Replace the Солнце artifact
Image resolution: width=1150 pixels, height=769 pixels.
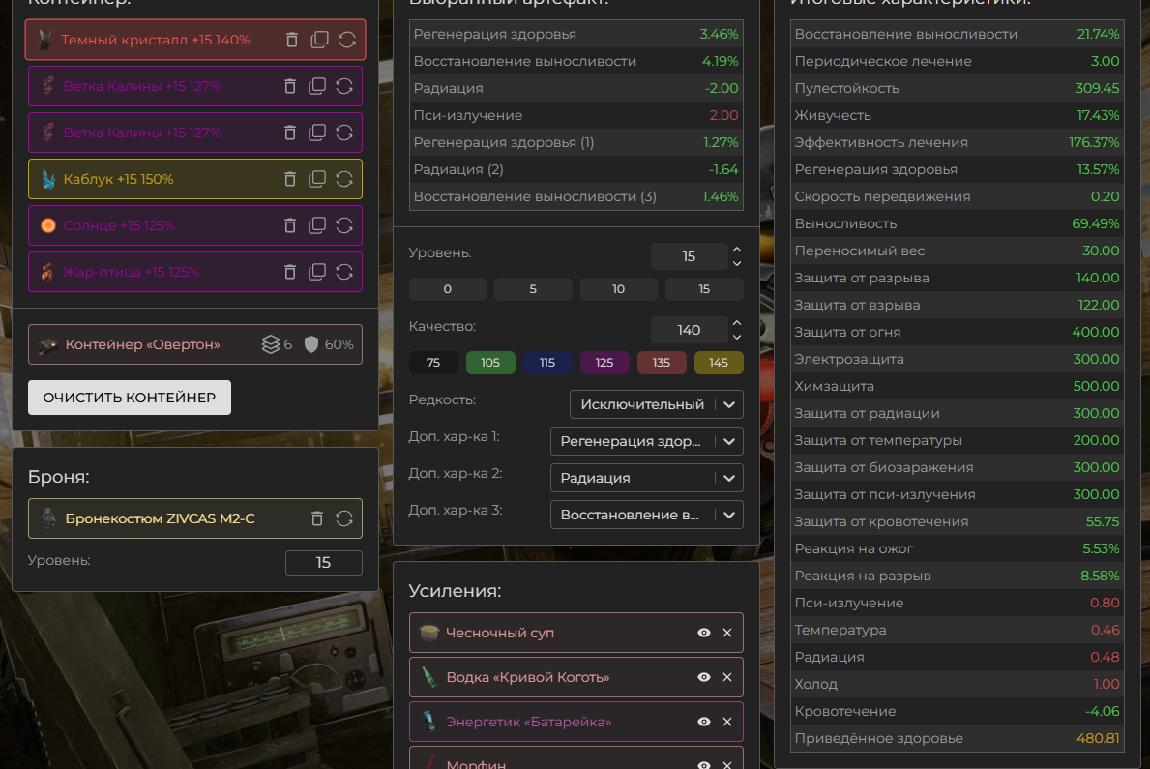(x=344, y=225)
